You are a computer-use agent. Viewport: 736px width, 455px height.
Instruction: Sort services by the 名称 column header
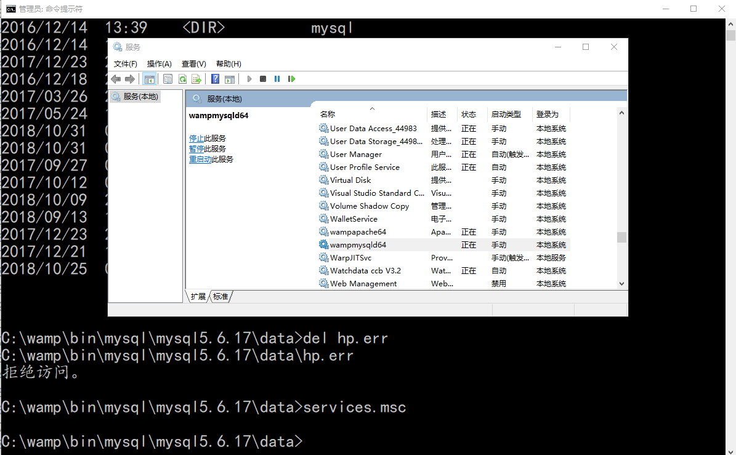click(x=328, y=115)
